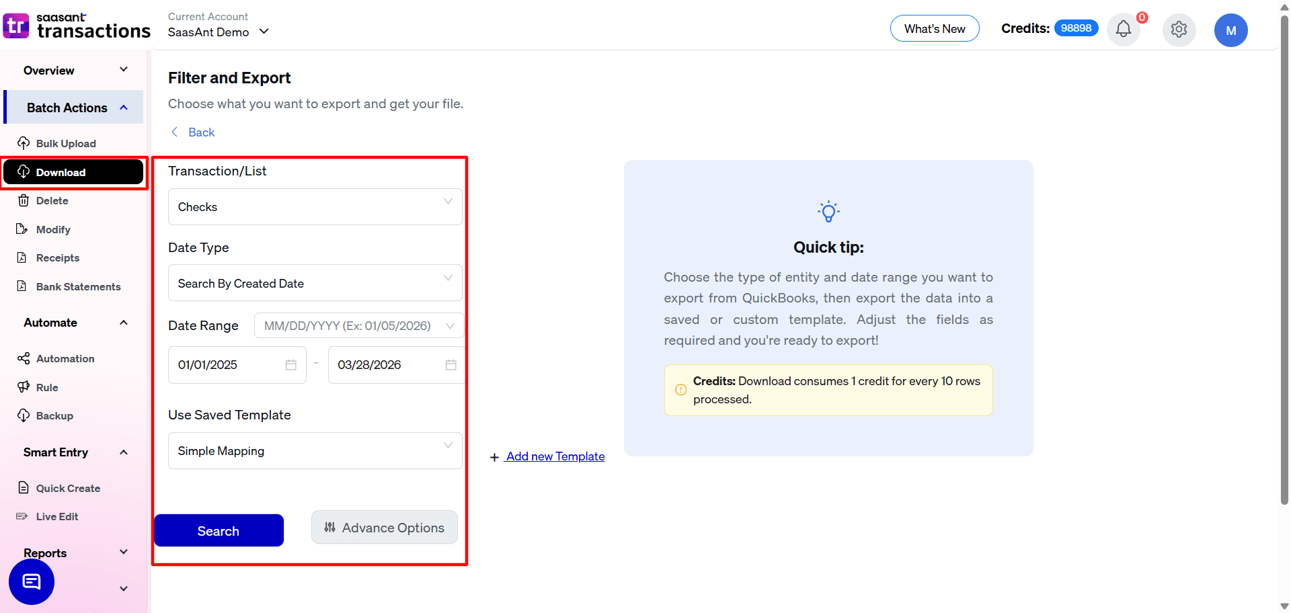Open the Search By Created Date dropdown
Screen dimensions: 1291x613
(x=313, y=283)
